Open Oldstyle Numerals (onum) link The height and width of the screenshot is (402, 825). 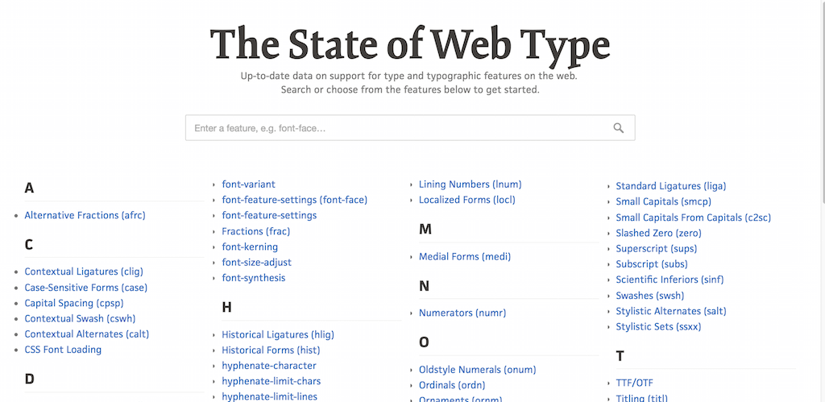(477, 370)
